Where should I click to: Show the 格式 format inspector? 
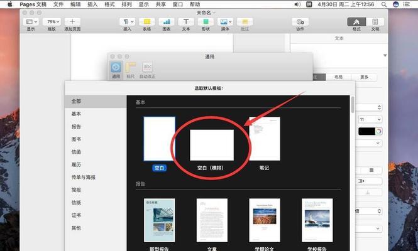click(x=356, y=22)
